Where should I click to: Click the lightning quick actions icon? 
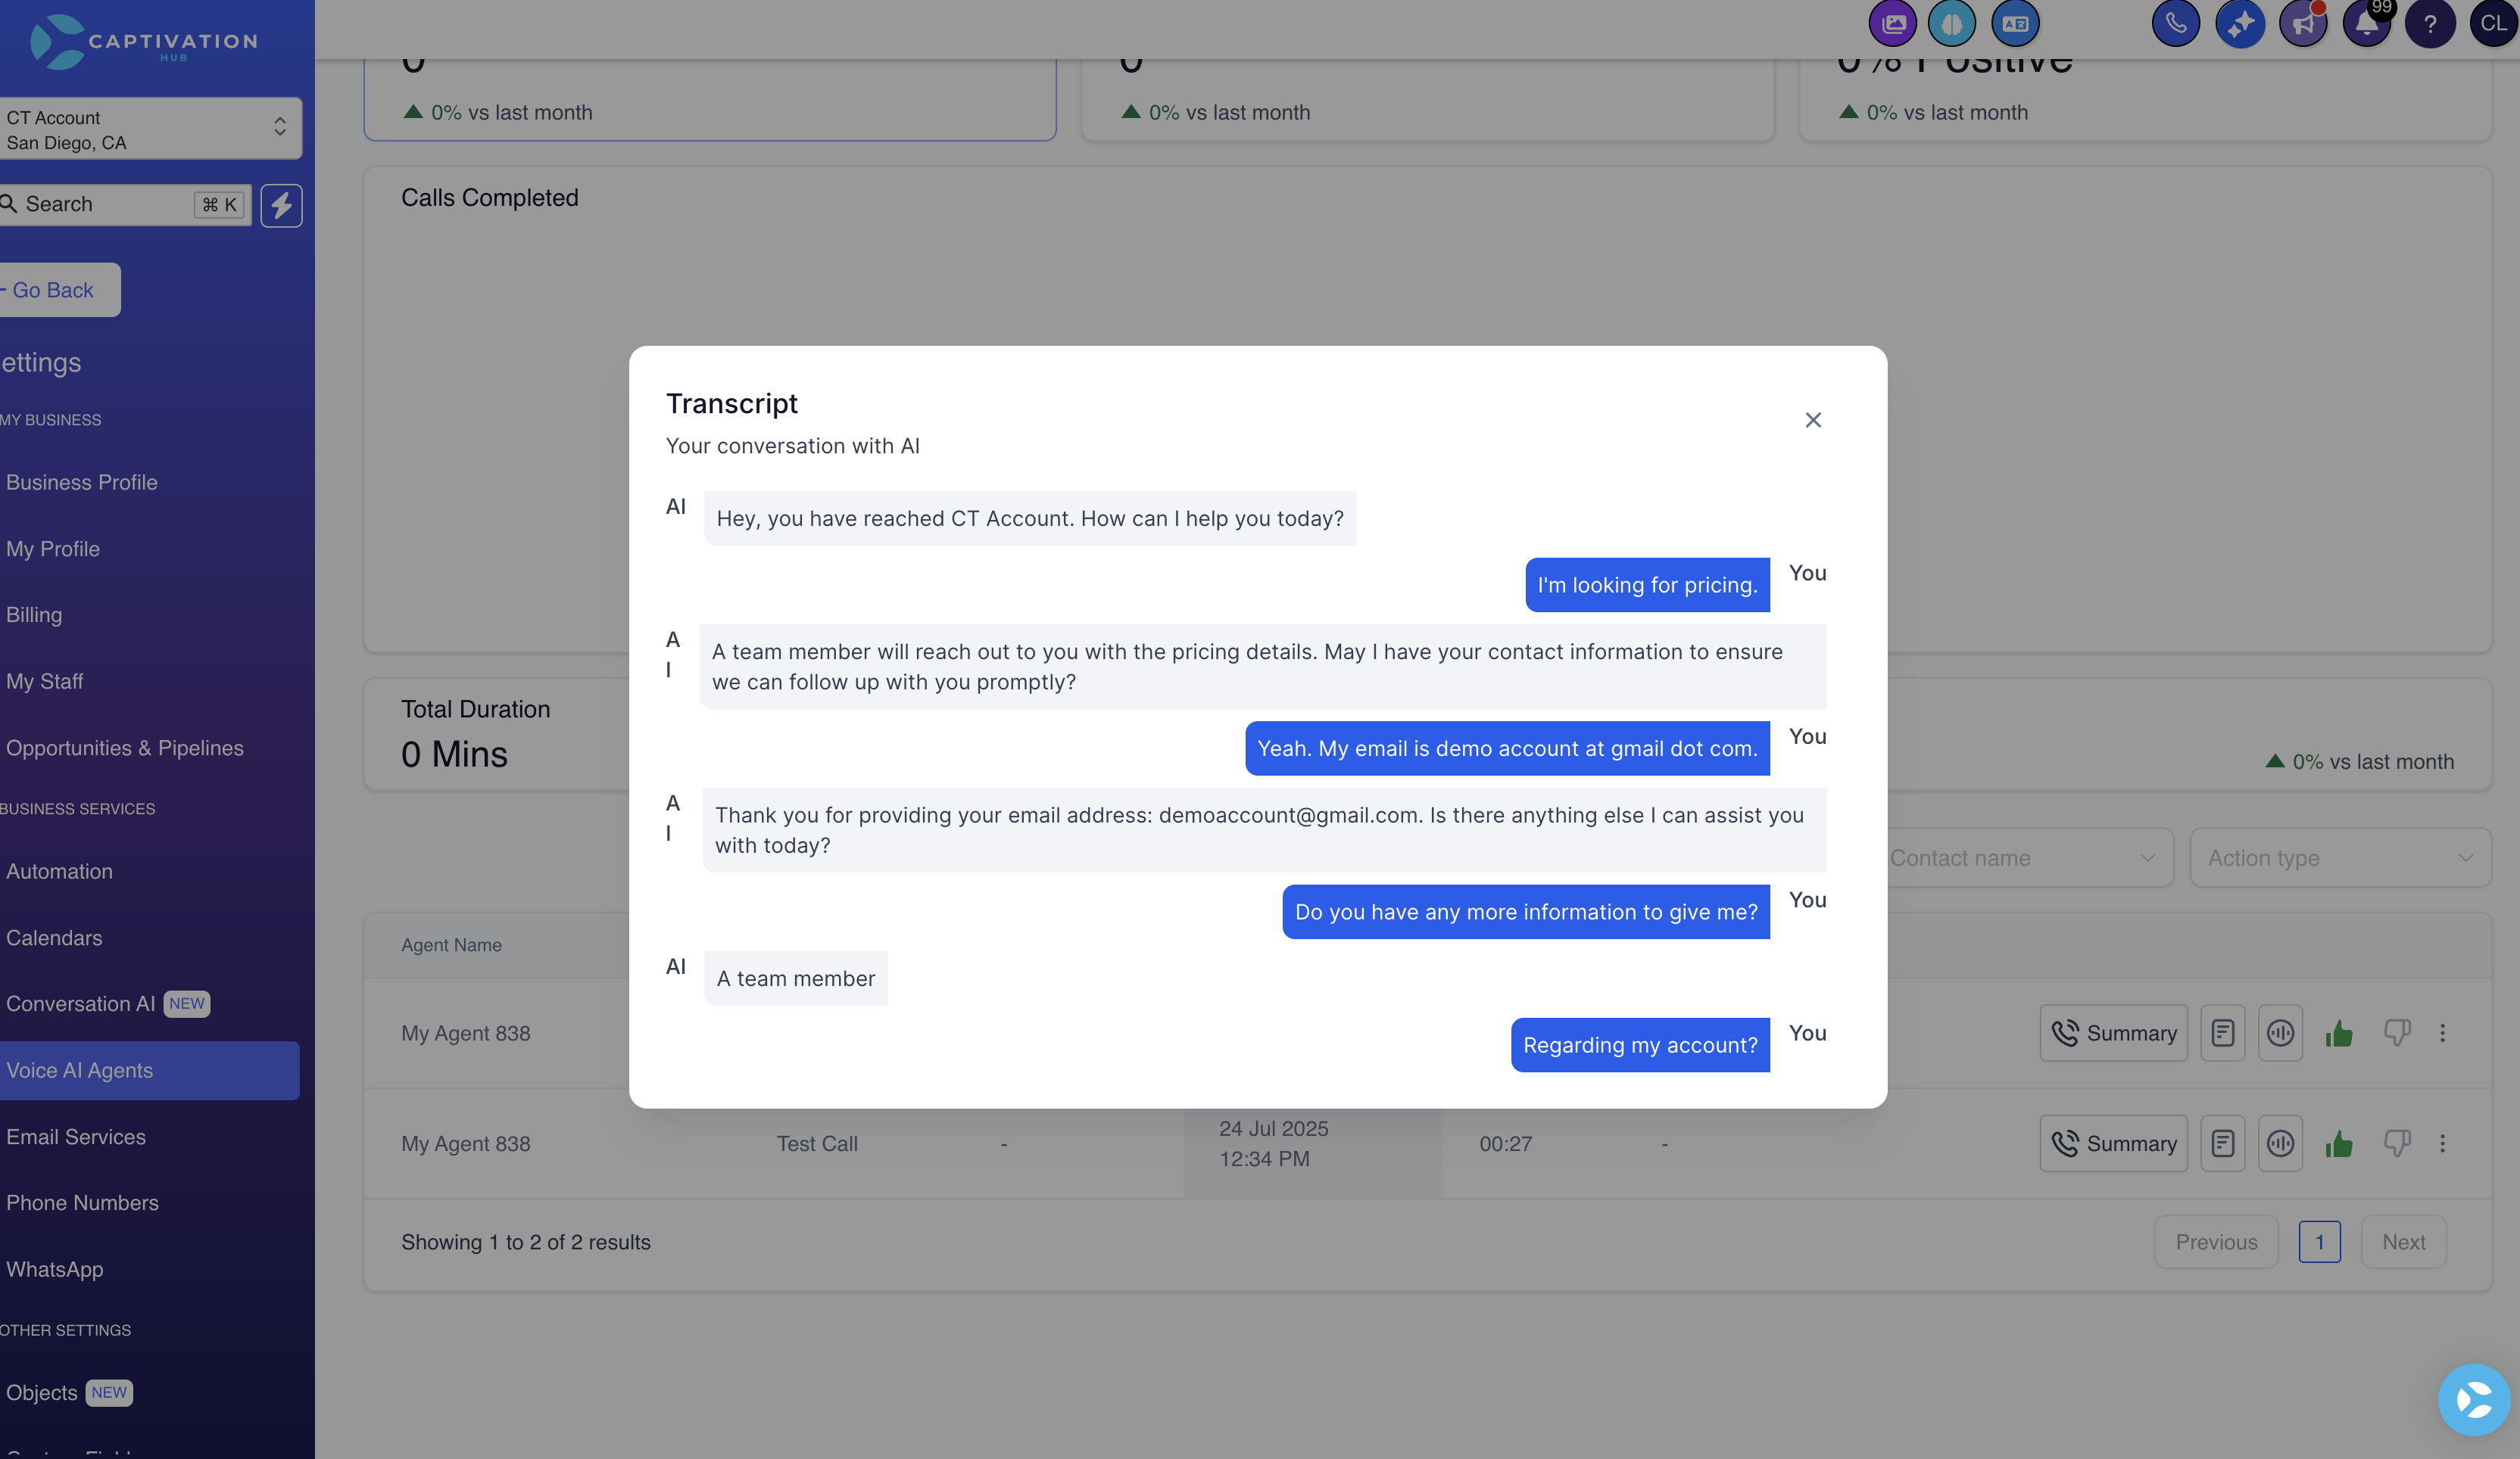click(x=281, y=205)
